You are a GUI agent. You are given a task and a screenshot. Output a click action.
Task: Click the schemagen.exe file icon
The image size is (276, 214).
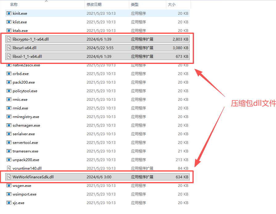[9, 125]
